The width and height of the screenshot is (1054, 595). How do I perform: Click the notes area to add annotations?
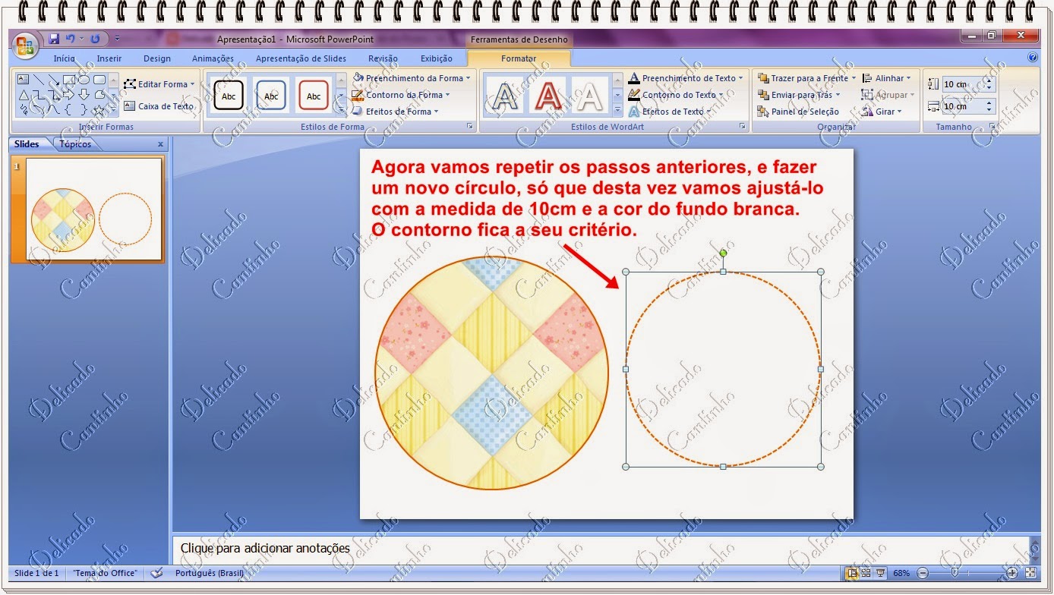pyautogui.click(x=600, y=548)
